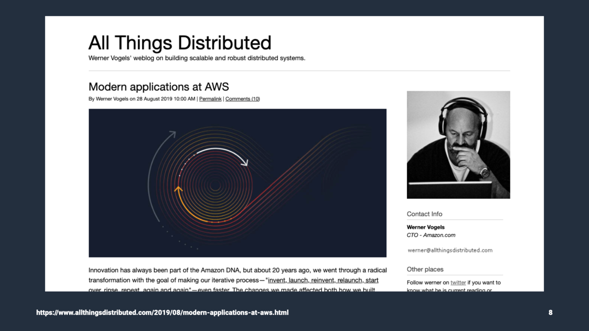
Task: Click the bold Werner Vogels name in sidebar
Action: (426, 227)
